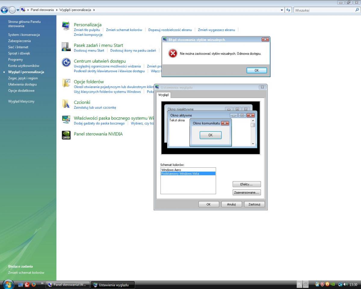Click the red quick launch icon

point(27,284)
